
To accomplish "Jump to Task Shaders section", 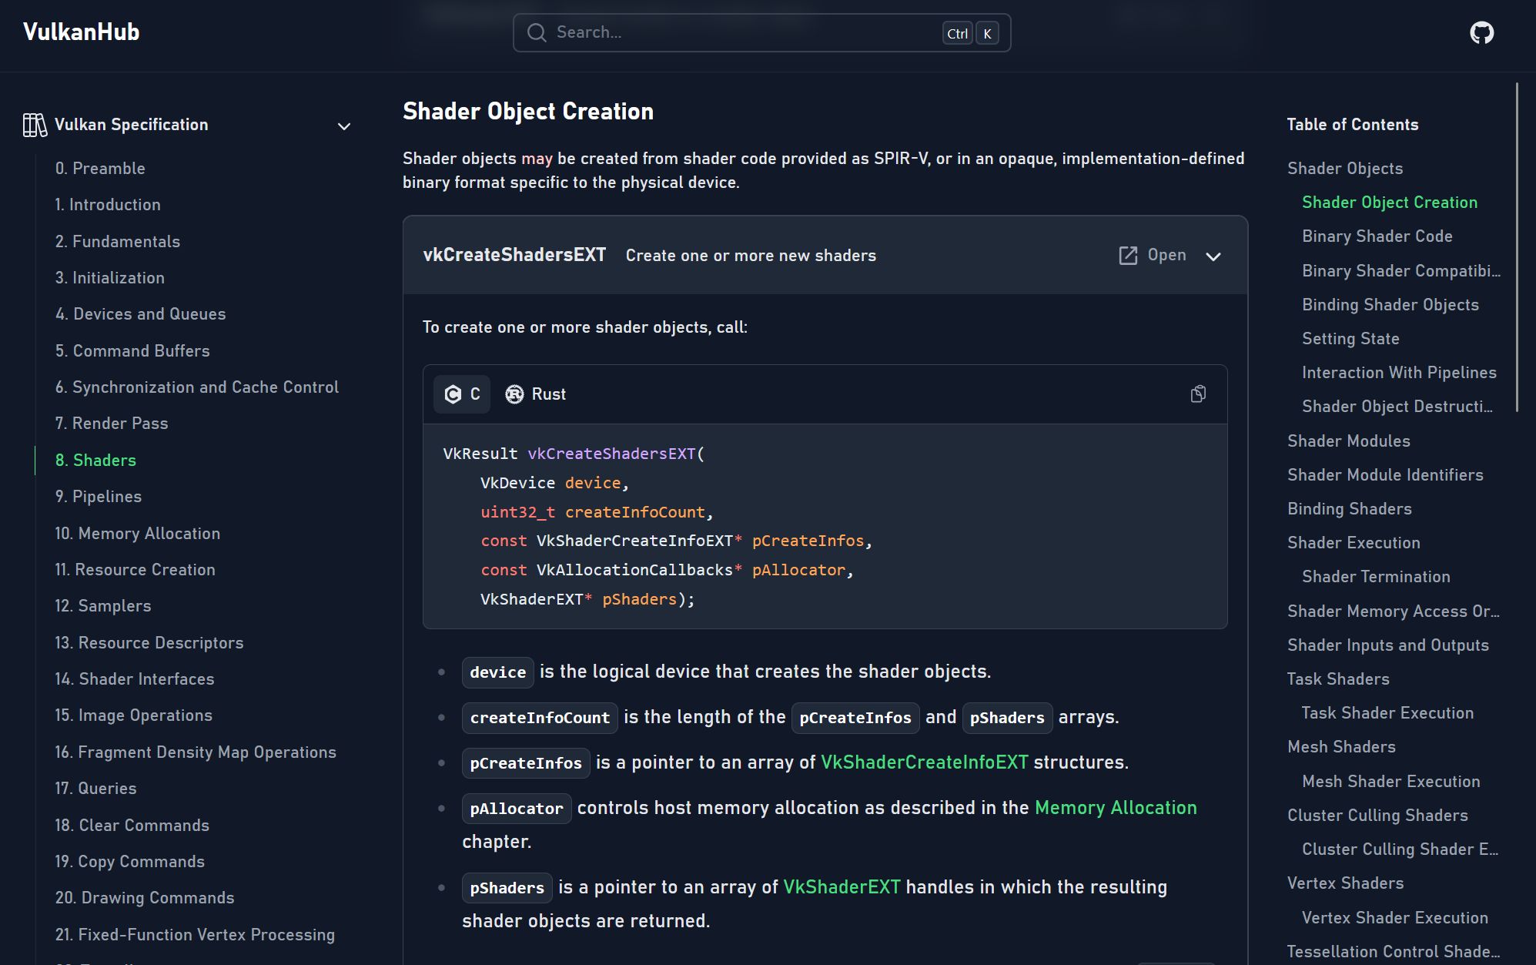I will (x=1338, y=679).
